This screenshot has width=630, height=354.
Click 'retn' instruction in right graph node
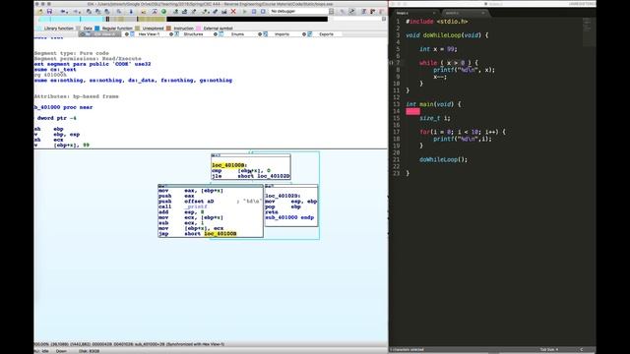click(x=272, y=212)
